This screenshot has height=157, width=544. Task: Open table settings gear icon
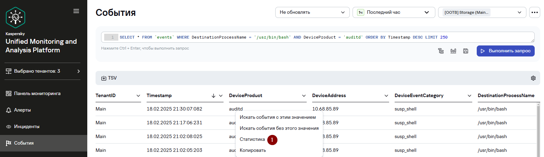(533, 78)
